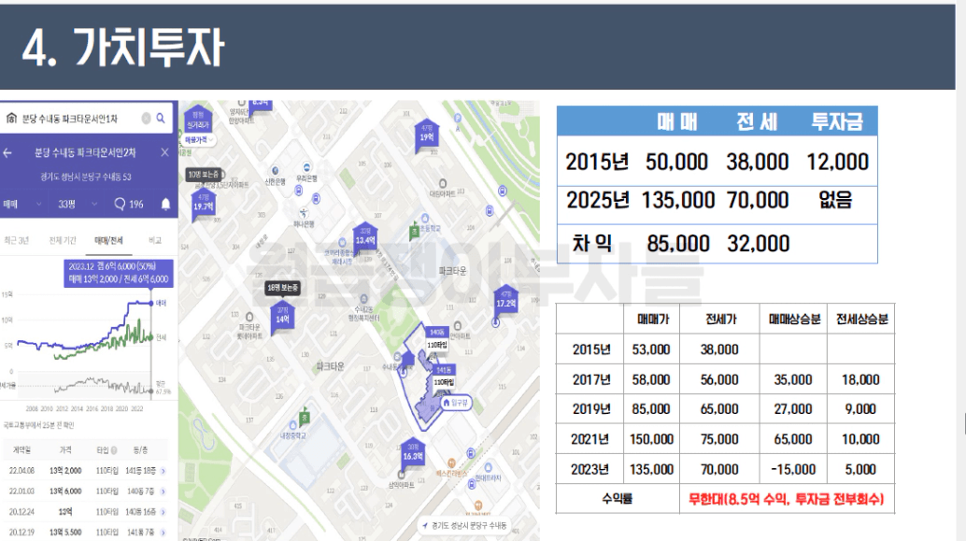Close the 파크타운서안2차 detail panel
This screenshot has width=966, height=541.
pyautogui.click(x=164, y=152)
